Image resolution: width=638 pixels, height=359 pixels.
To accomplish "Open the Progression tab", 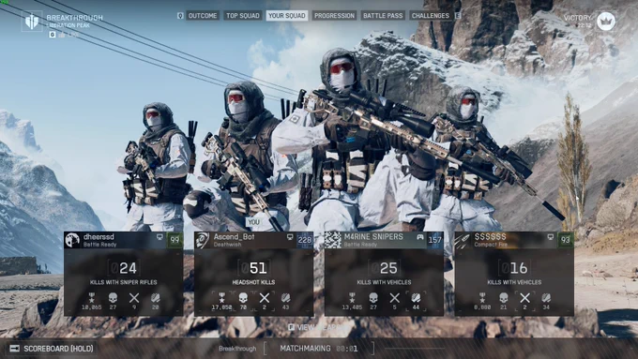I will tap(334, 15).
